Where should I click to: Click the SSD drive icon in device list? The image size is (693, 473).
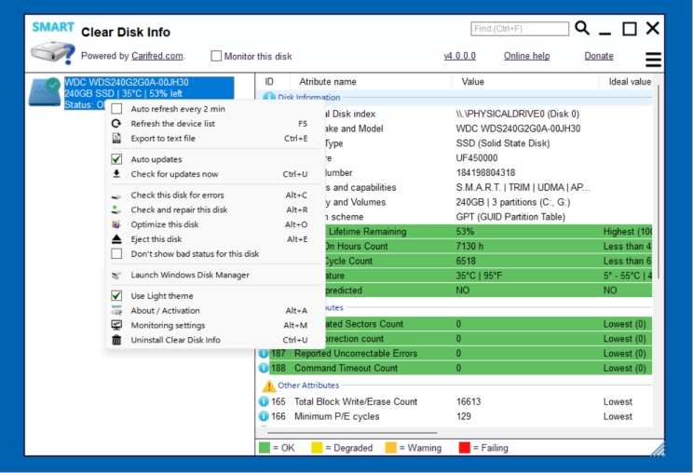click(x=45, y=92)
